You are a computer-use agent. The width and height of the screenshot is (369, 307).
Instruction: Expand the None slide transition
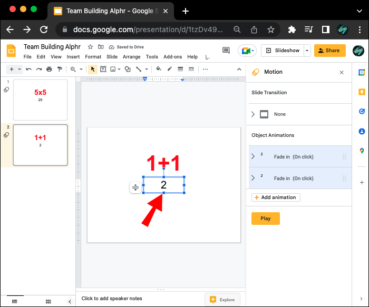click(253, 114)
